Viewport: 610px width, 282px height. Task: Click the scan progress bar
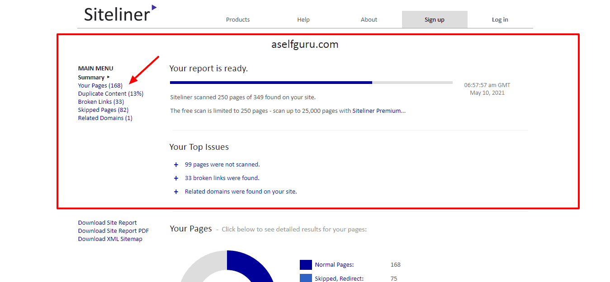311,83
